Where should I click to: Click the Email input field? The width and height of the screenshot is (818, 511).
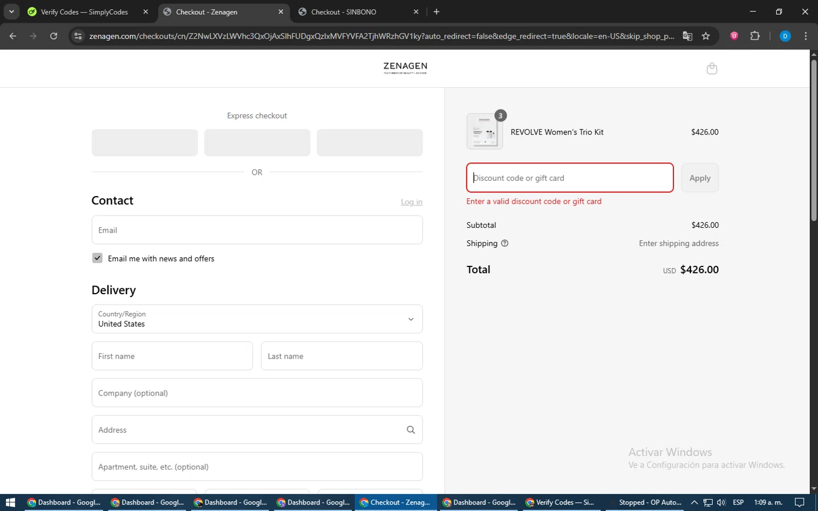click(x=257, y=230)
